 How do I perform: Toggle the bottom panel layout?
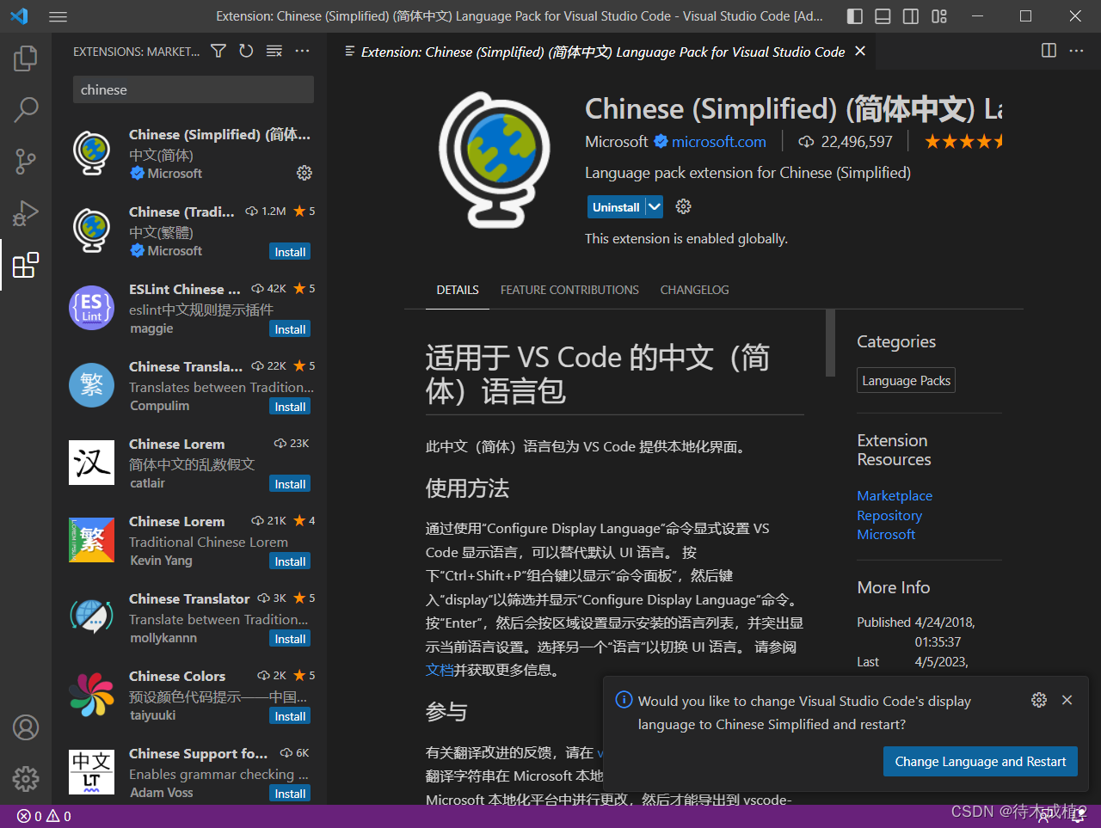pos(883,16)
